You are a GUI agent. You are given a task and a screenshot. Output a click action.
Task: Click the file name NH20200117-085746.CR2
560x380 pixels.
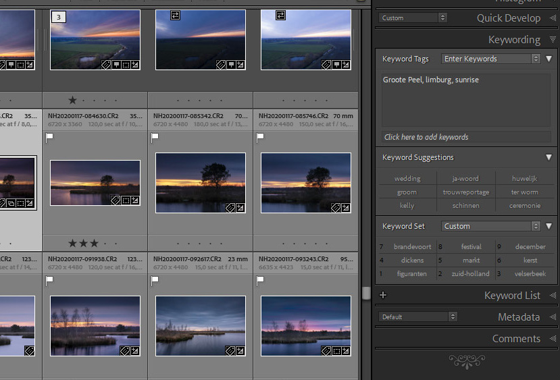pyautogui.click(x=293, y=116)
